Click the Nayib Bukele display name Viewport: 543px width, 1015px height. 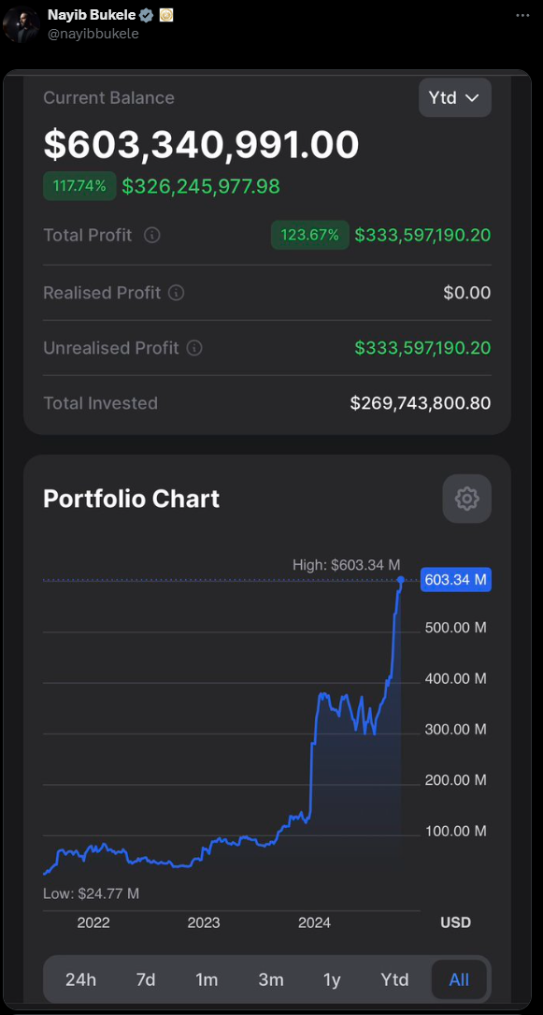(92, 15)
